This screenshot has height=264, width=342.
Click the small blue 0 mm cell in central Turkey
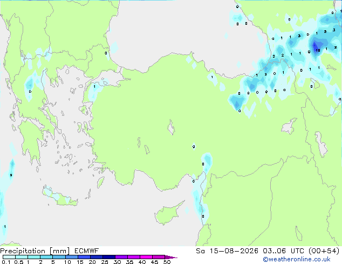pyautogui.click(x=194, y=147)
